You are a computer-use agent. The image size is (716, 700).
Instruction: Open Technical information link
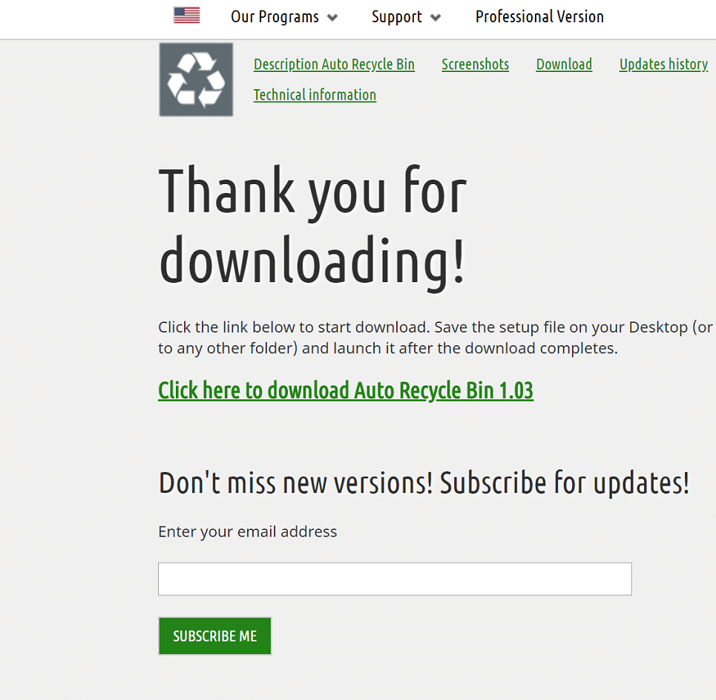coord(315,94)
